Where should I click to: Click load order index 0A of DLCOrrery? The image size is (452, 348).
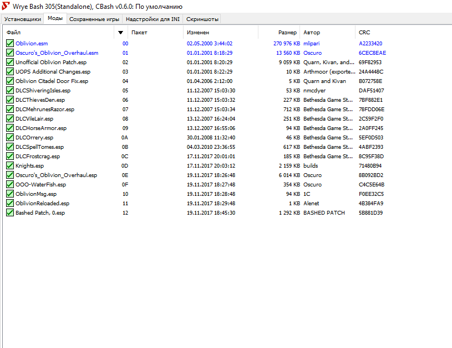125,137
